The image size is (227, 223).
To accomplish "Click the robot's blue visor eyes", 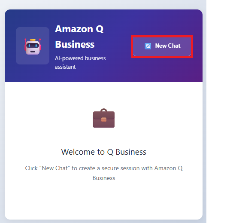I will [33, 46].
